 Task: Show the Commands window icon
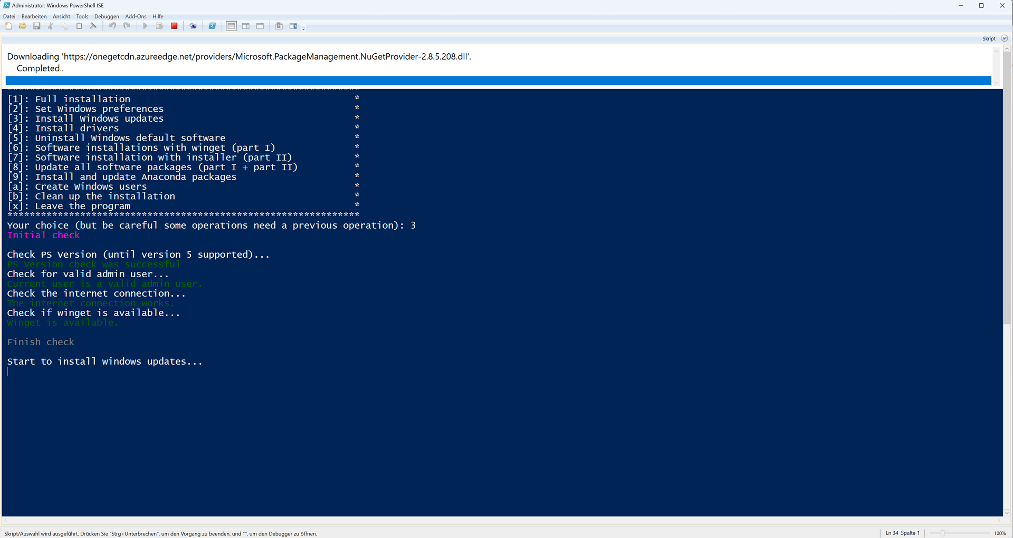tap(279, 26)
